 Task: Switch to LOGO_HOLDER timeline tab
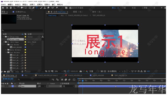coord(98,76)
